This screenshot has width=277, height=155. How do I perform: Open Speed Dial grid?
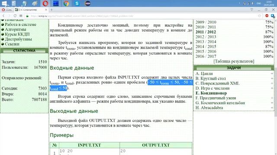tap(21, 16)
